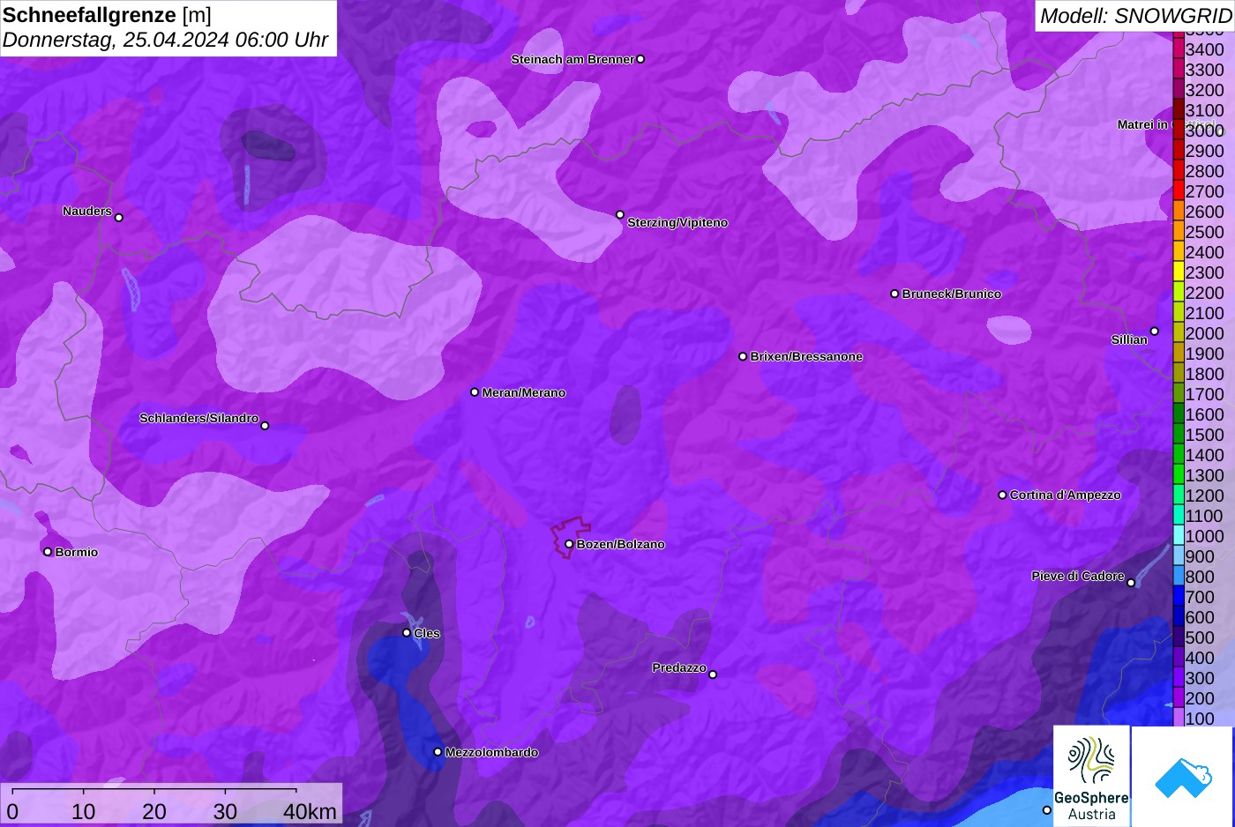Viewport: 1235px width, 827px height.
Task: Select the Brixen/Bressanone map marker
Action: click(743, 356)
